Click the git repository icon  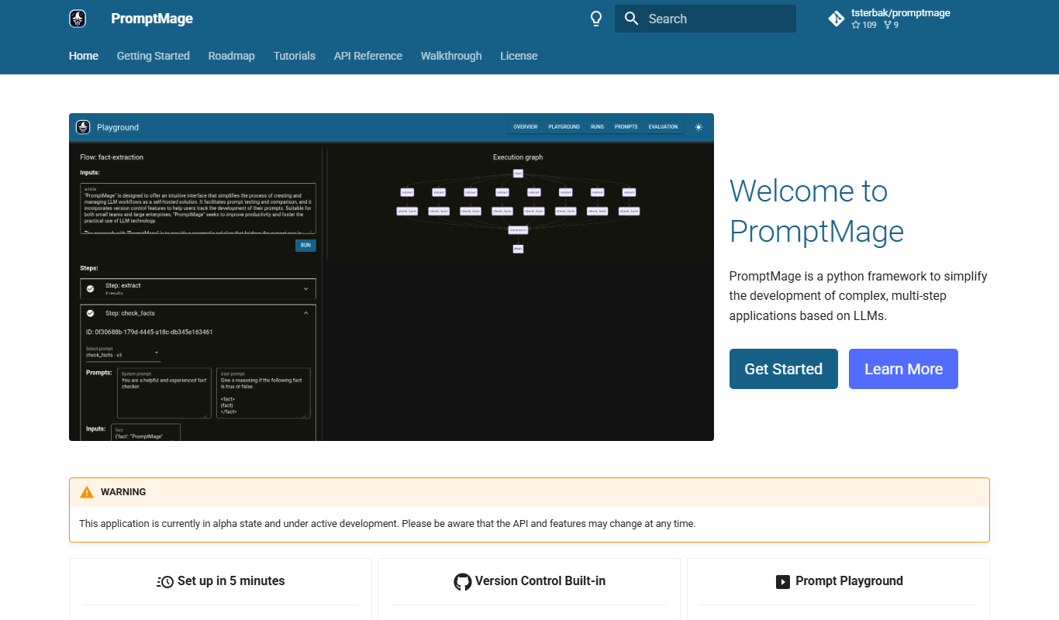[837, 19]
